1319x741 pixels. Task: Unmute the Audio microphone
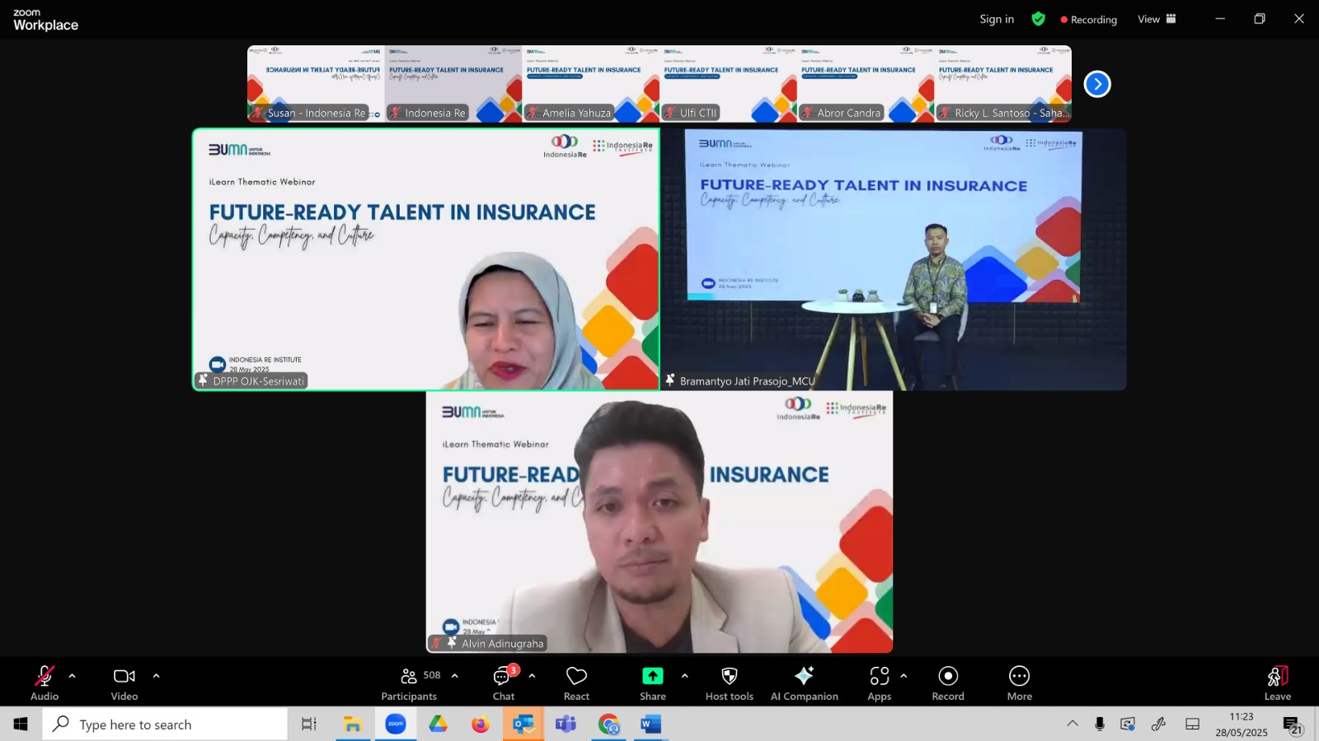(x=45, y=683)
